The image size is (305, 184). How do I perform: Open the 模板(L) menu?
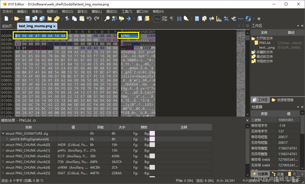pyautogui.click(x=97, y=11)
